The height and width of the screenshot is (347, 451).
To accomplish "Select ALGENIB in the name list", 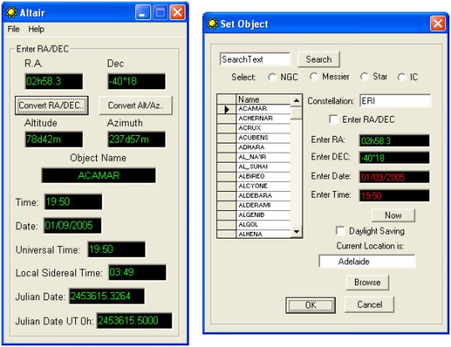I will click(263, 215).
